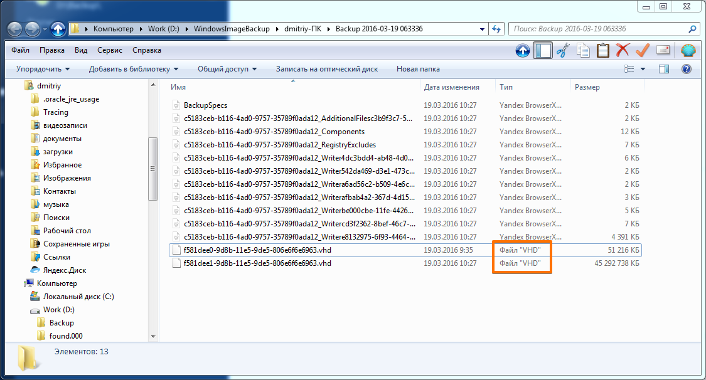Open Help with the blue question mark

tap(686, 69)
